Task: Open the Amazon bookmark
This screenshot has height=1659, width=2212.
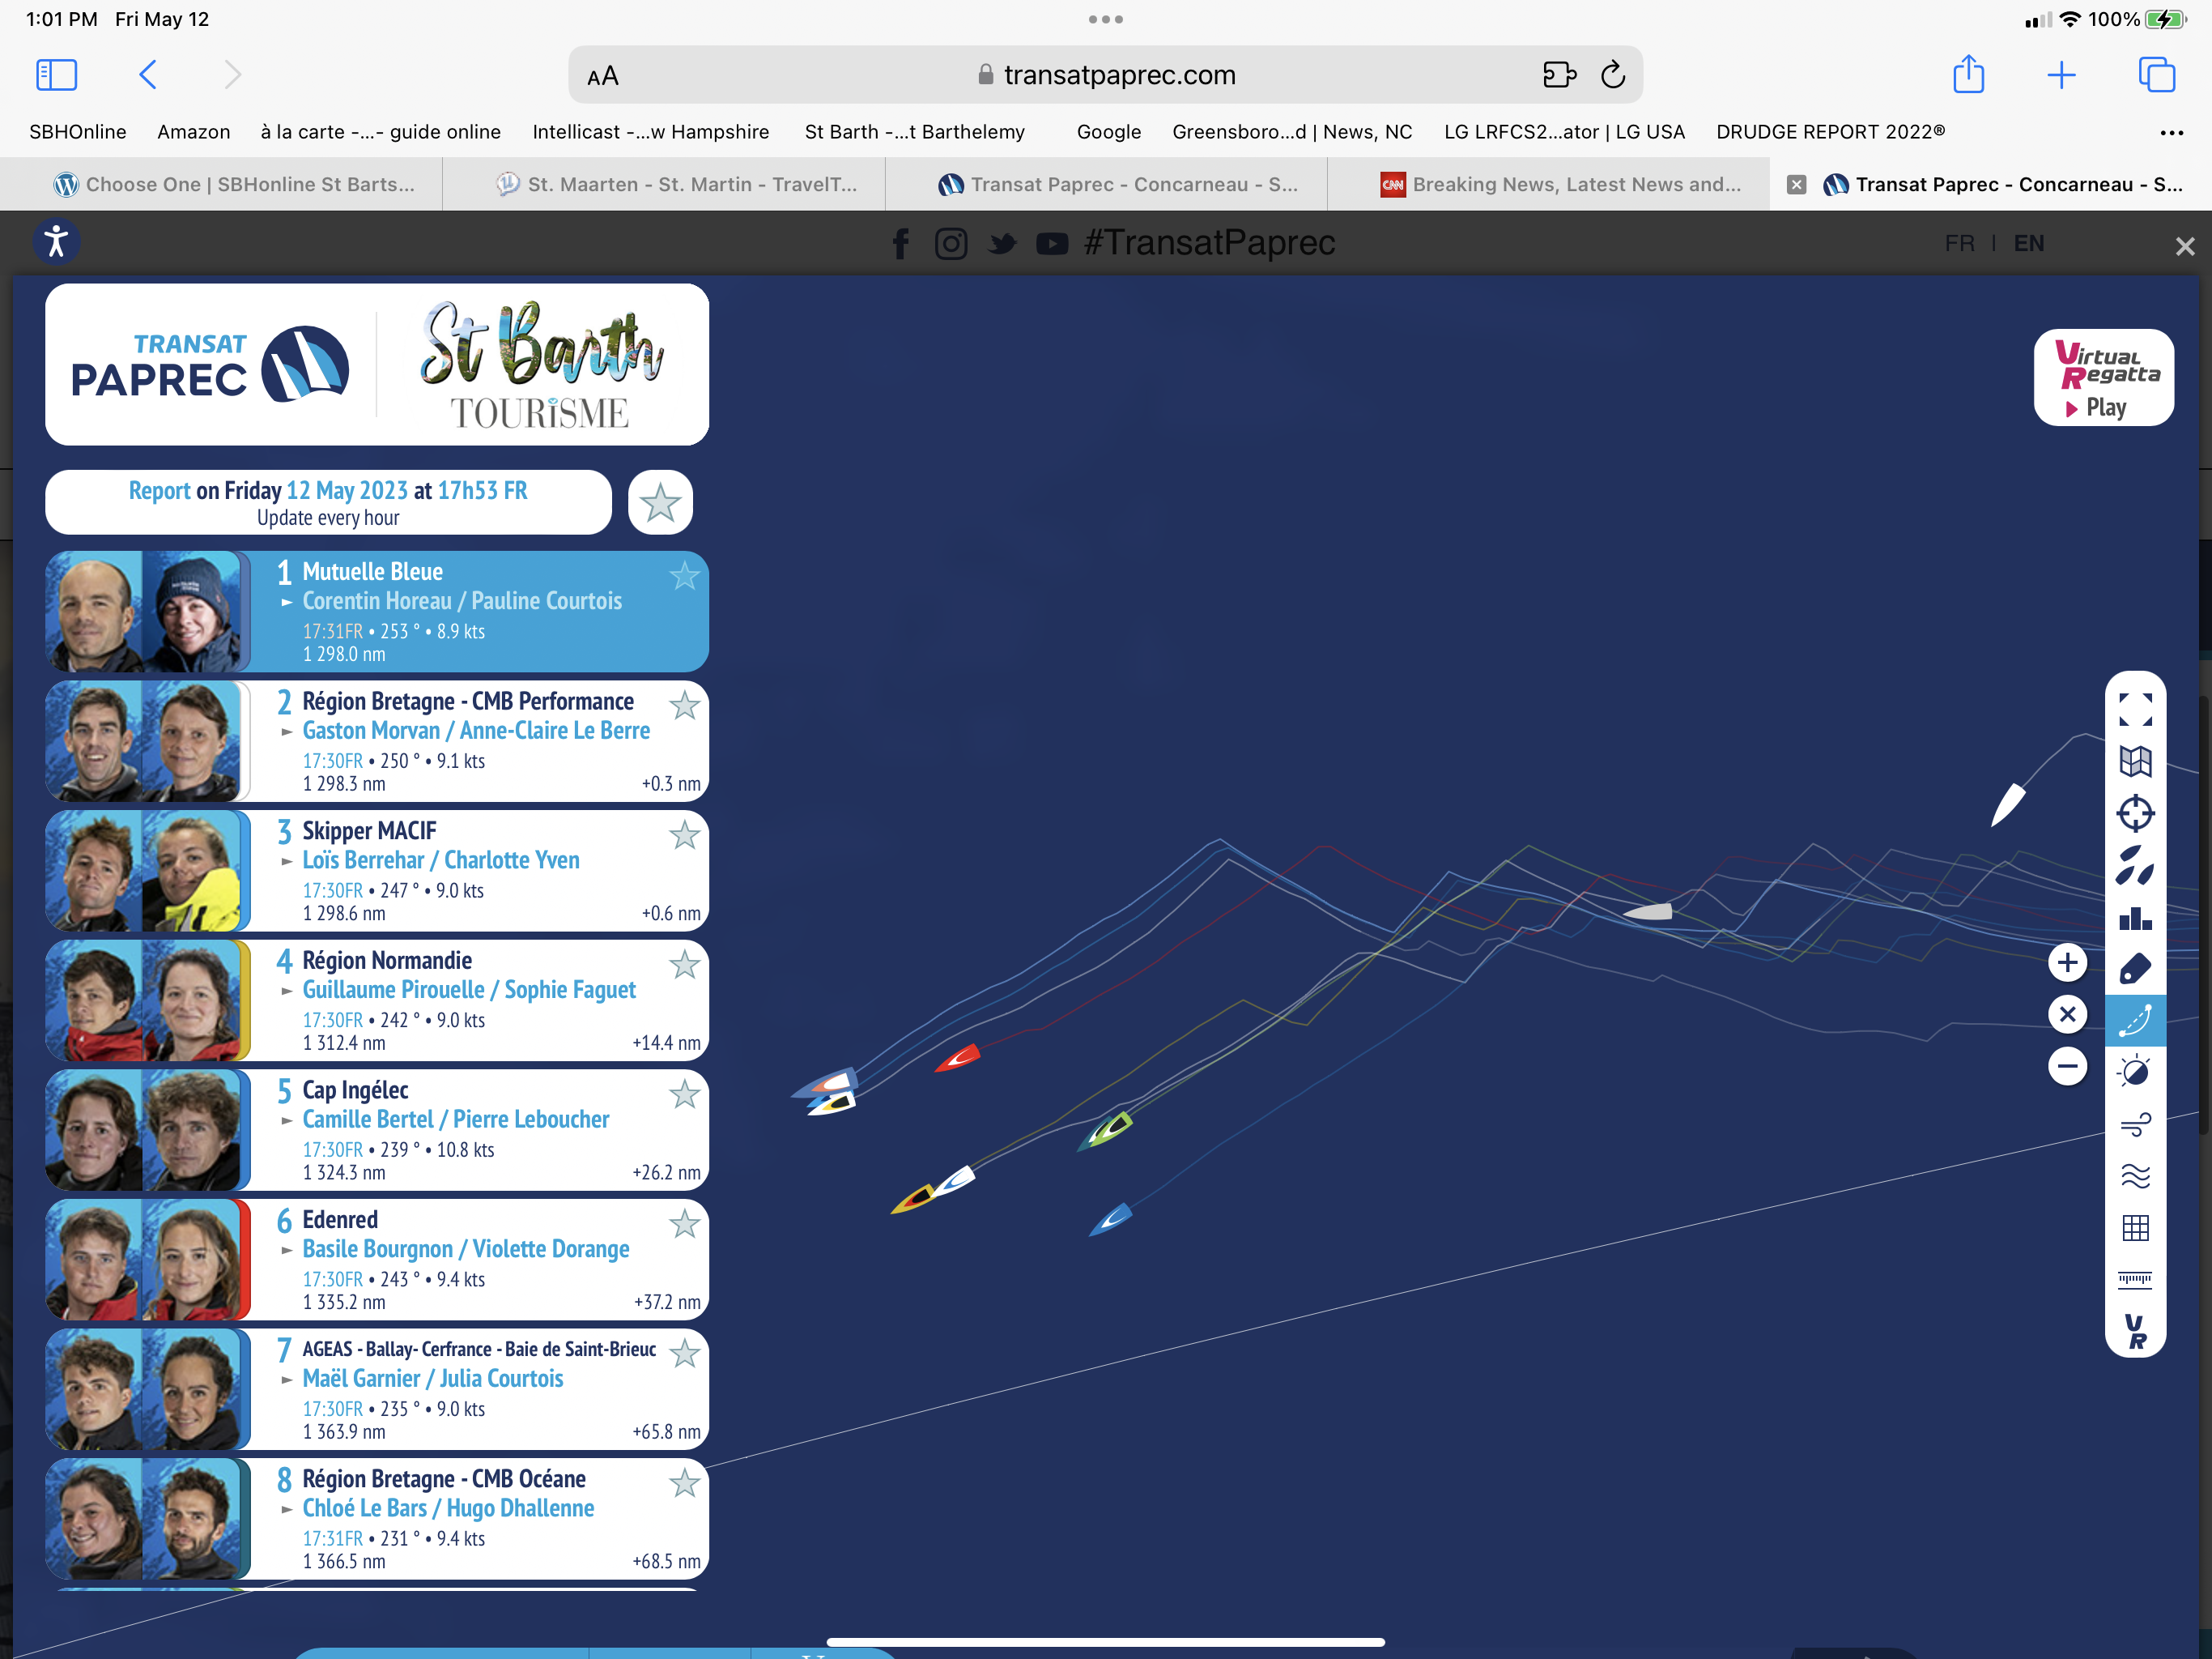Action: click(194, 132)
